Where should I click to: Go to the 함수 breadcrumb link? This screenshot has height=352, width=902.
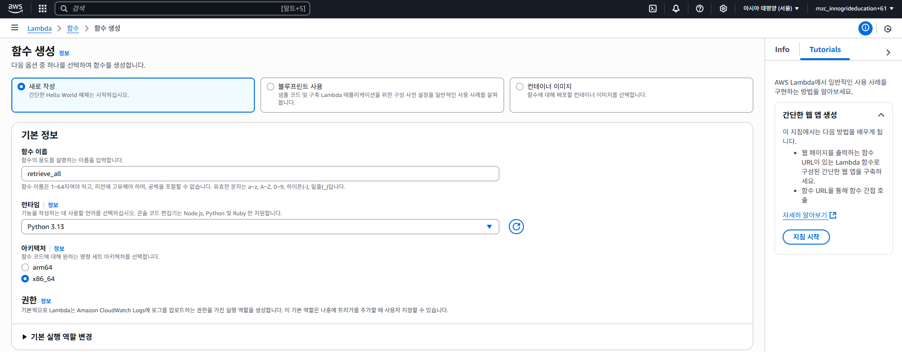pos(73,28)
